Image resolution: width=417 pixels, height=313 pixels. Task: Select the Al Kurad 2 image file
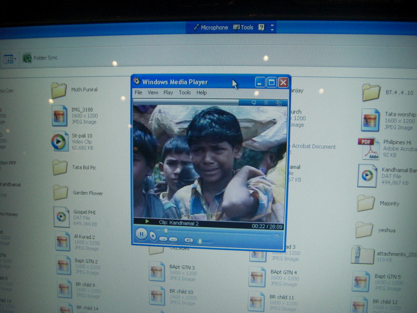[78, 242]
